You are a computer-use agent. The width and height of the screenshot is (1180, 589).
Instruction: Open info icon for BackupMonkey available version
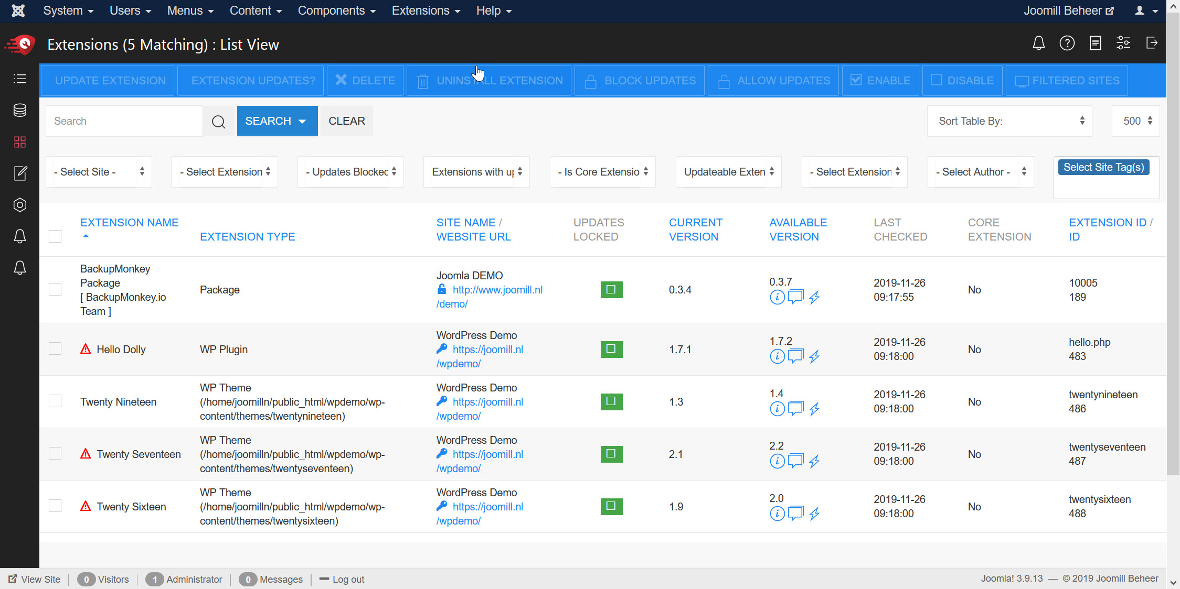[x=777, y=297]
